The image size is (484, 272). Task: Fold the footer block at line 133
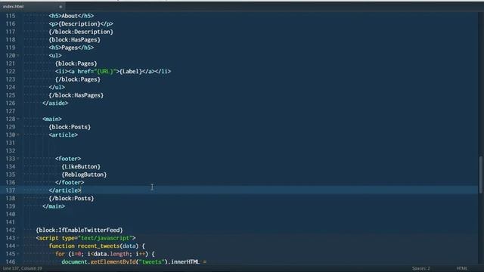coord(18,159)
